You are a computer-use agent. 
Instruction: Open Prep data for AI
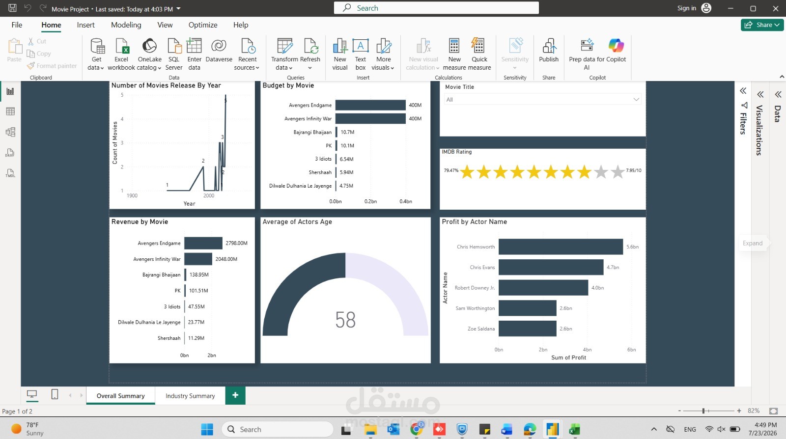pyautogui.click(x=587, y=54)
